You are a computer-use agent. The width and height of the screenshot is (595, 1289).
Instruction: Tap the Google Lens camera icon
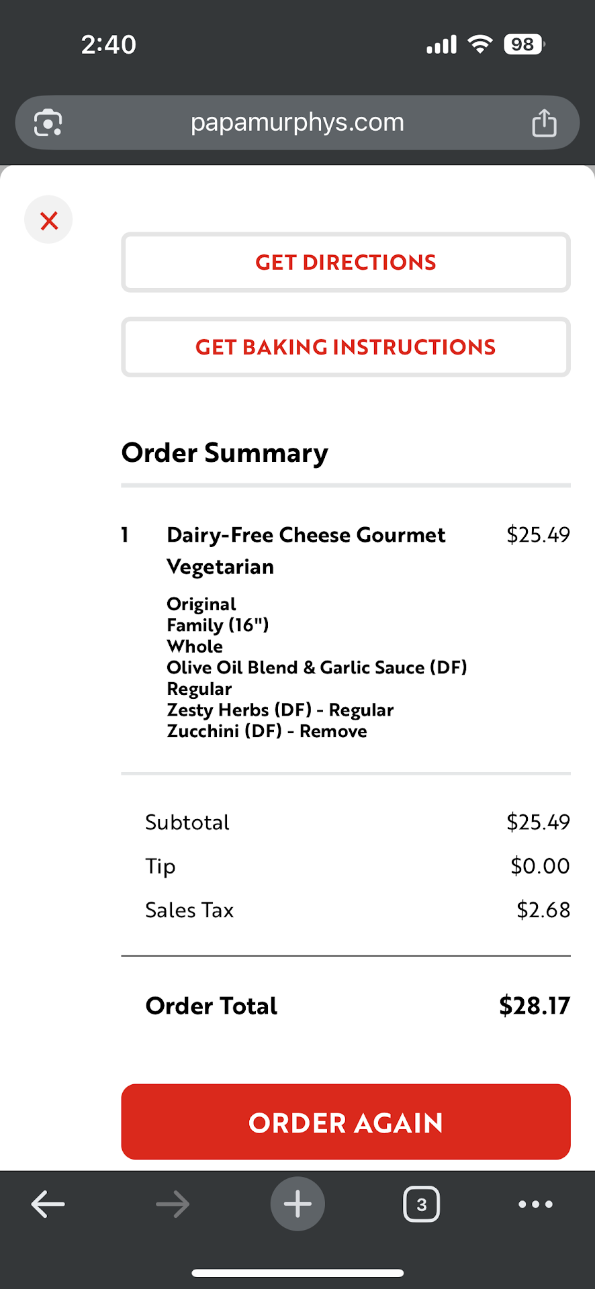pyautogui.click(x=48, y=123)
